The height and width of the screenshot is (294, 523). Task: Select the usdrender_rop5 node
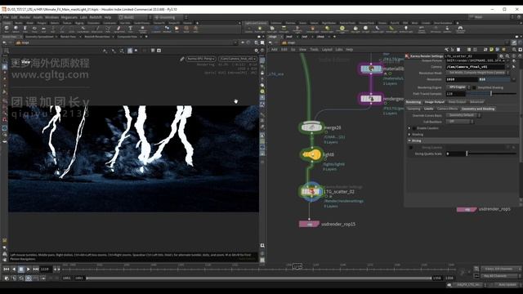(x=467, y=209)
